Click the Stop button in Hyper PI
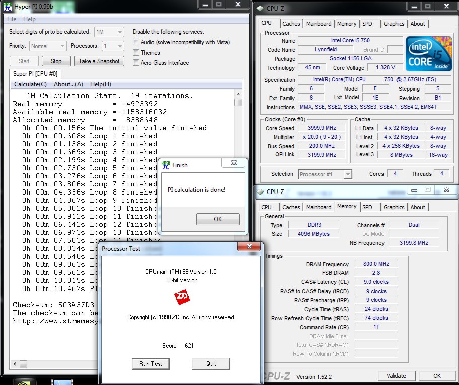Image resolution: width=459 pixels, height=385 pixels. [x=56, y=61]
